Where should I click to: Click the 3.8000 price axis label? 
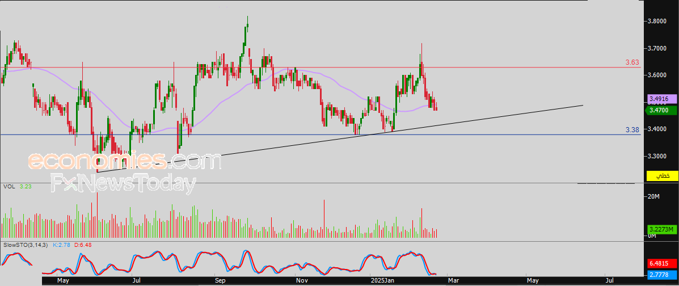point(656,21)
